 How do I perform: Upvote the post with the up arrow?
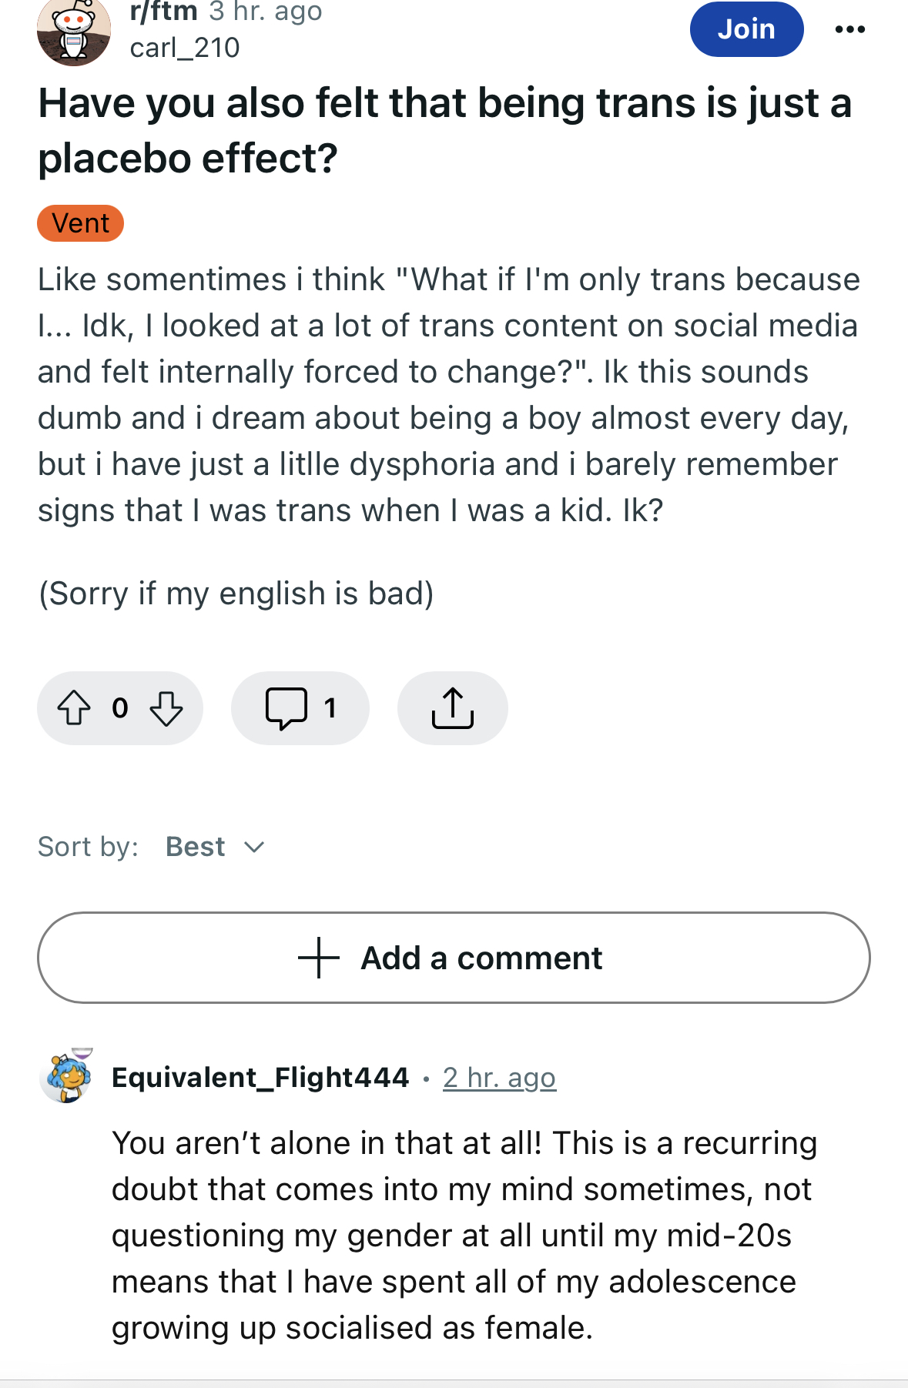(x=74, y=707)
